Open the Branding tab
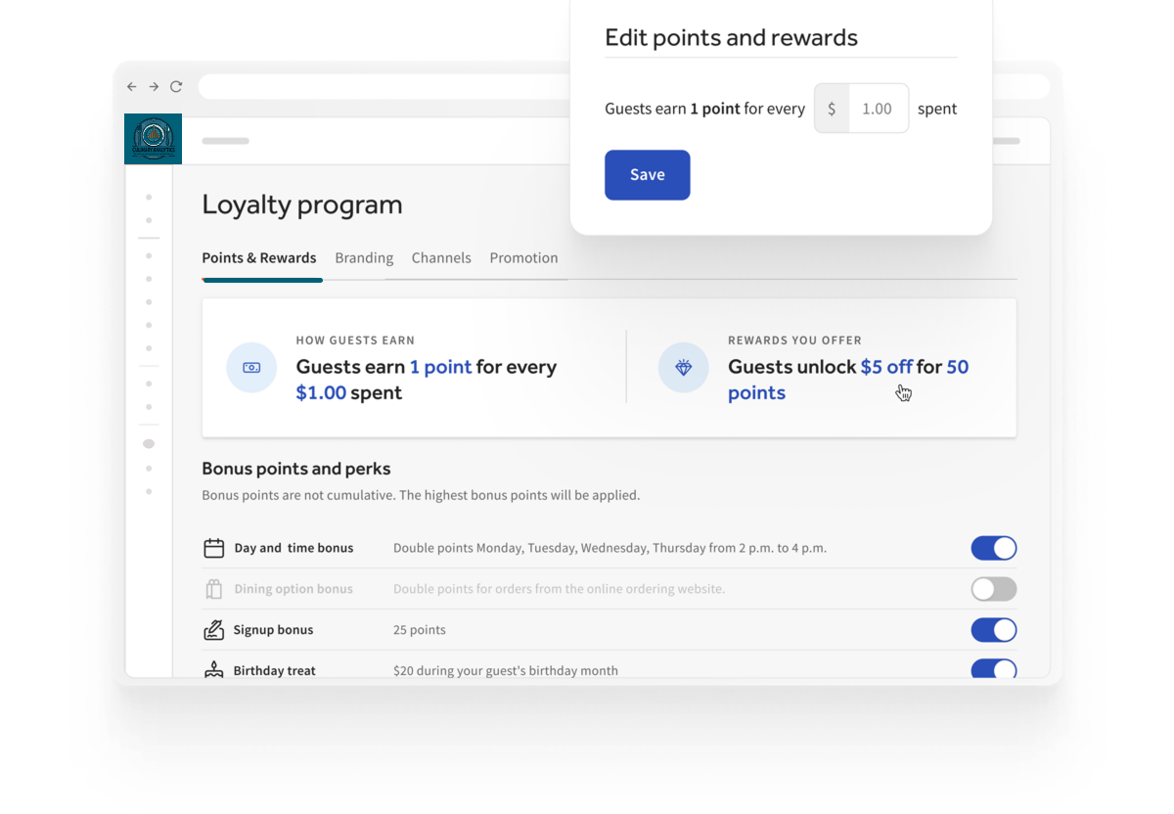 click(364, 258)
